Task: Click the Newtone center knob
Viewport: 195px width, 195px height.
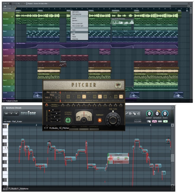Action: tap(149, 113)
